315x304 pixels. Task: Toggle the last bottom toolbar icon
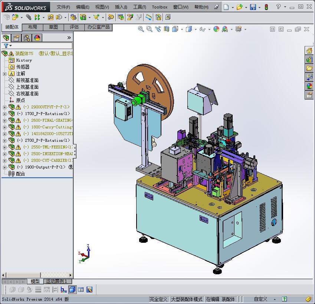click(89, 290)
